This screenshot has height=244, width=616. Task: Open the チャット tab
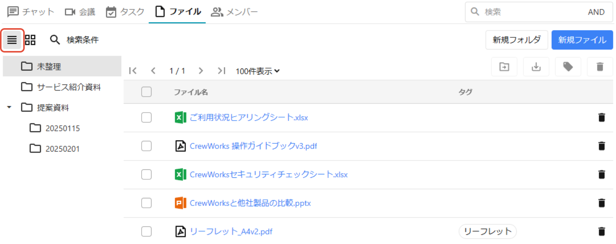(31, 12)
